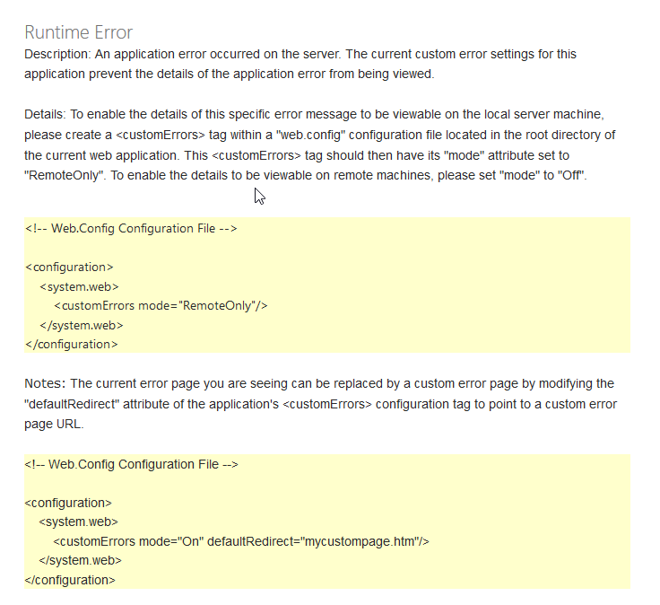Viewport: 660px width, 605px height.
Task: Click the 'Notes:' label text
Action: (x=45, y=383)
